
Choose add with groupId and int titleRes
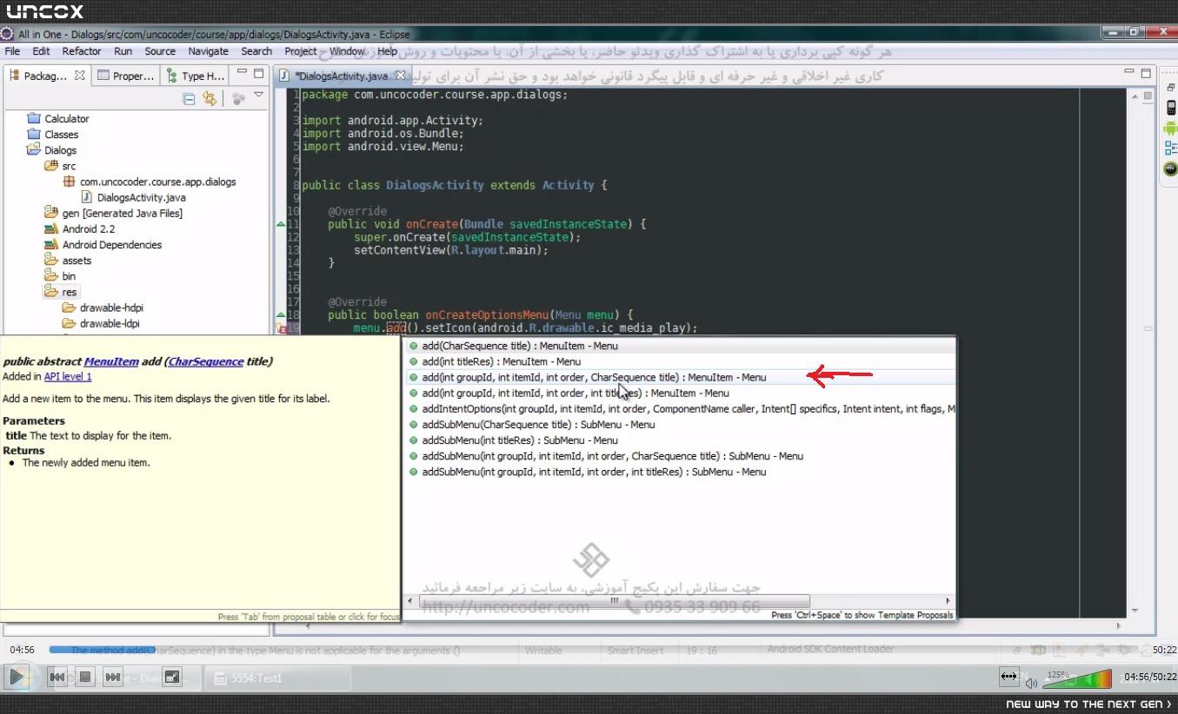681,393
